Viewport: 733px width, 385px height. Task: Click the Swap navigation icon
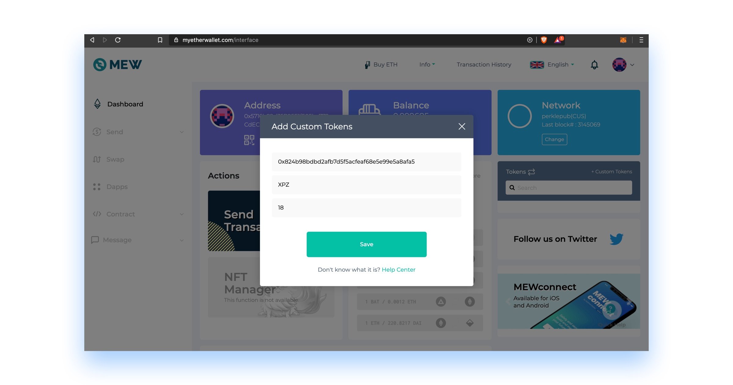[97, 159]
